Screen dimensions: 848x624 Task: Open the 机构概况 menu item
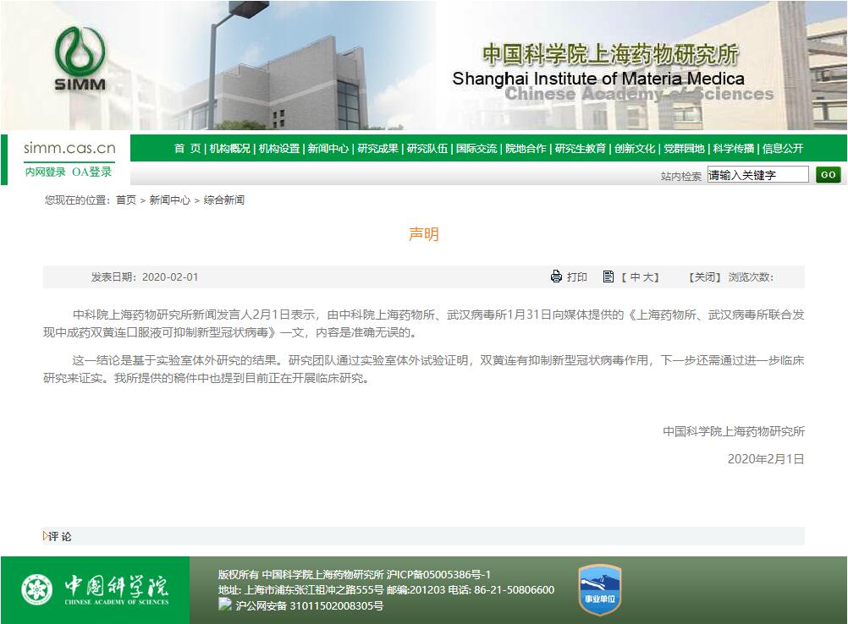tap(230, 149)
